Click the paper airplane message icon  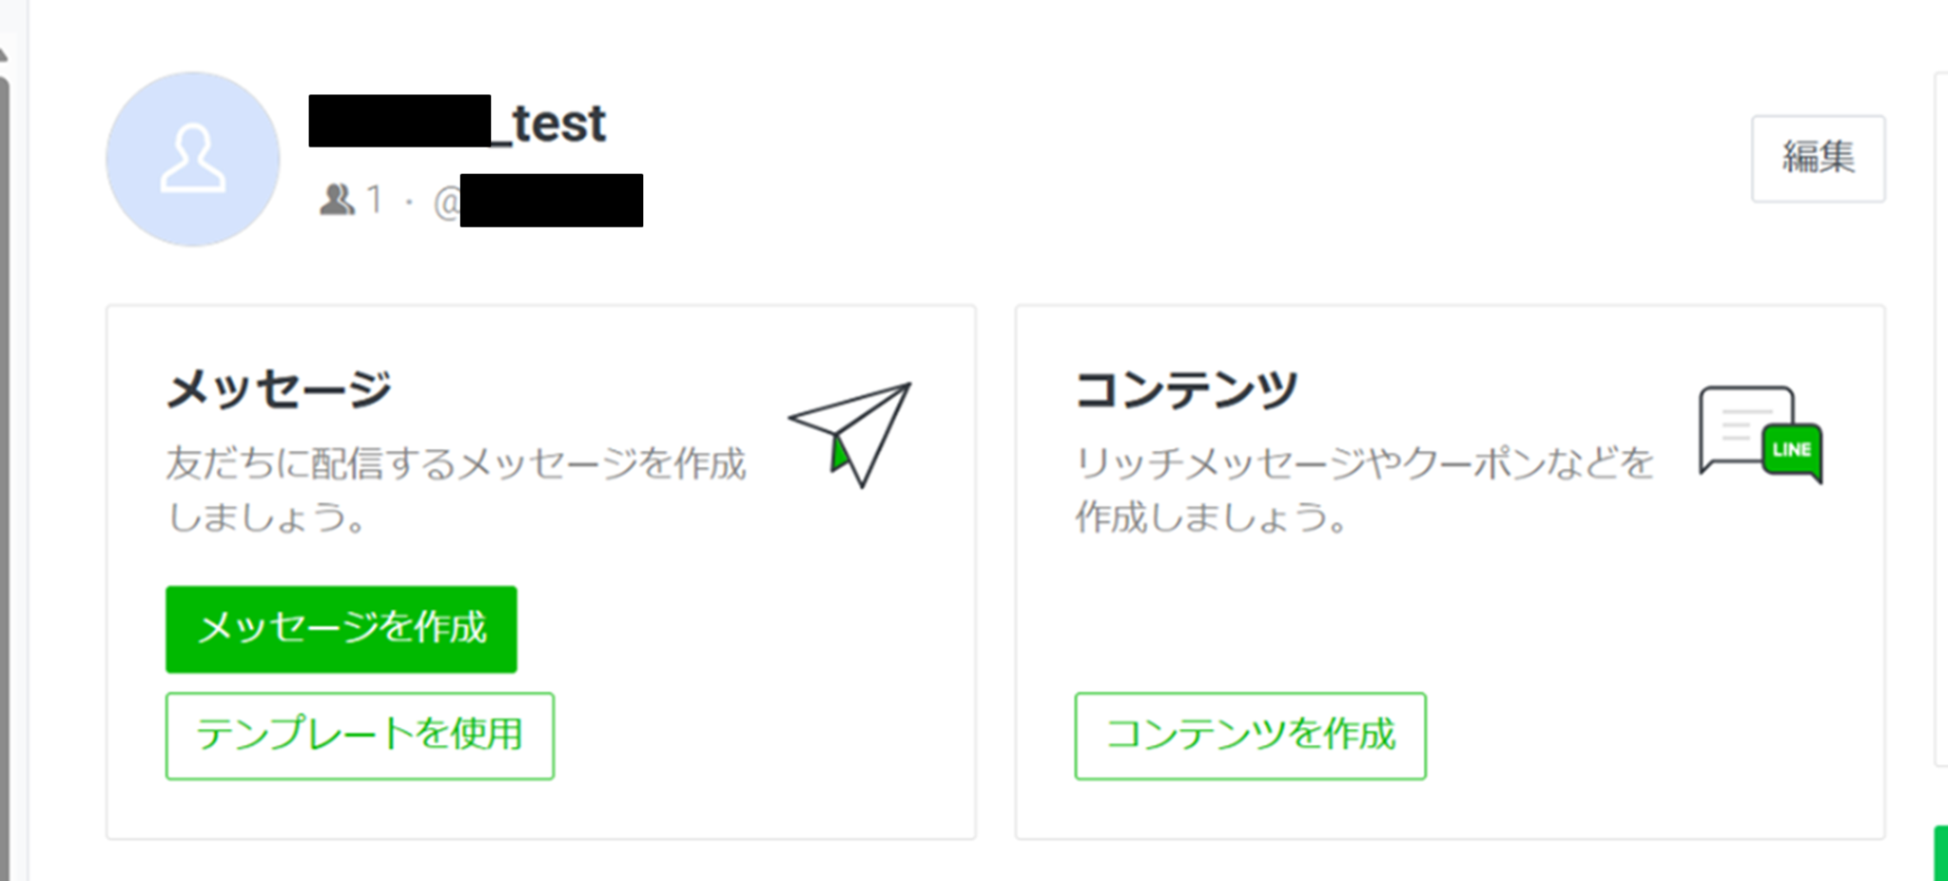[850, 433]
